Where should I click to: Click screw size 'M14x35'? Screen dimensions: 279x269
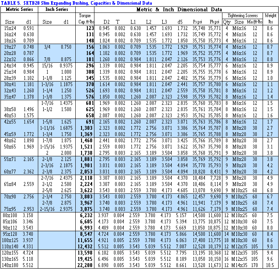pos(239,265)
